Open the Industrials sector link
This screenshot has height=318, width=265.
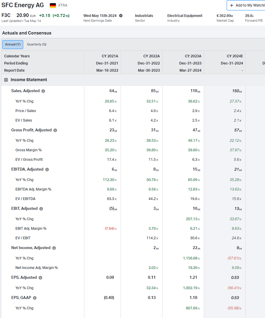tap(144, 16)
